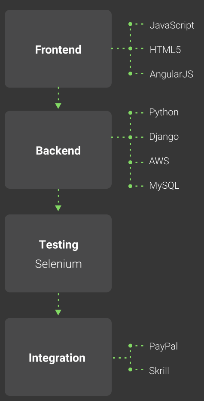Select the PayPal label

click(x=163, y=346)
